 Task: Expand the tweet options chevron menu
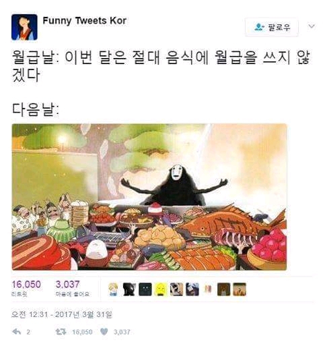pos(312,26)
